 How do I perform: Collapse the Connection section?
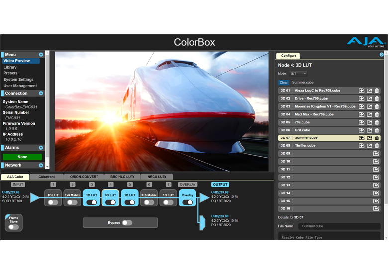[x=41, y=93]
